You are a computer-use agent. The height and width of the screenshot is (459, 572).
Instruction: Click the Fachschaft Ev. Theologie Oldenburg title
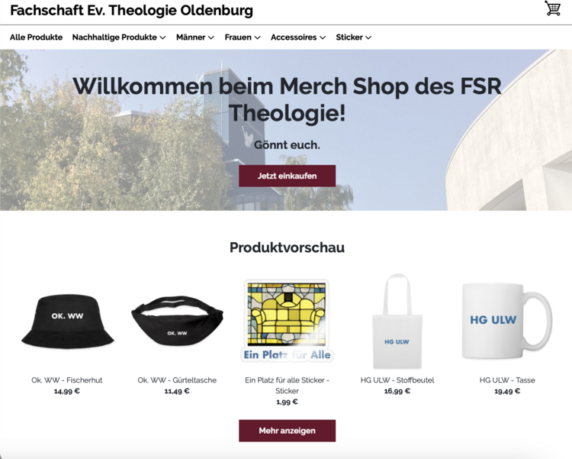(x=131, y=10)
